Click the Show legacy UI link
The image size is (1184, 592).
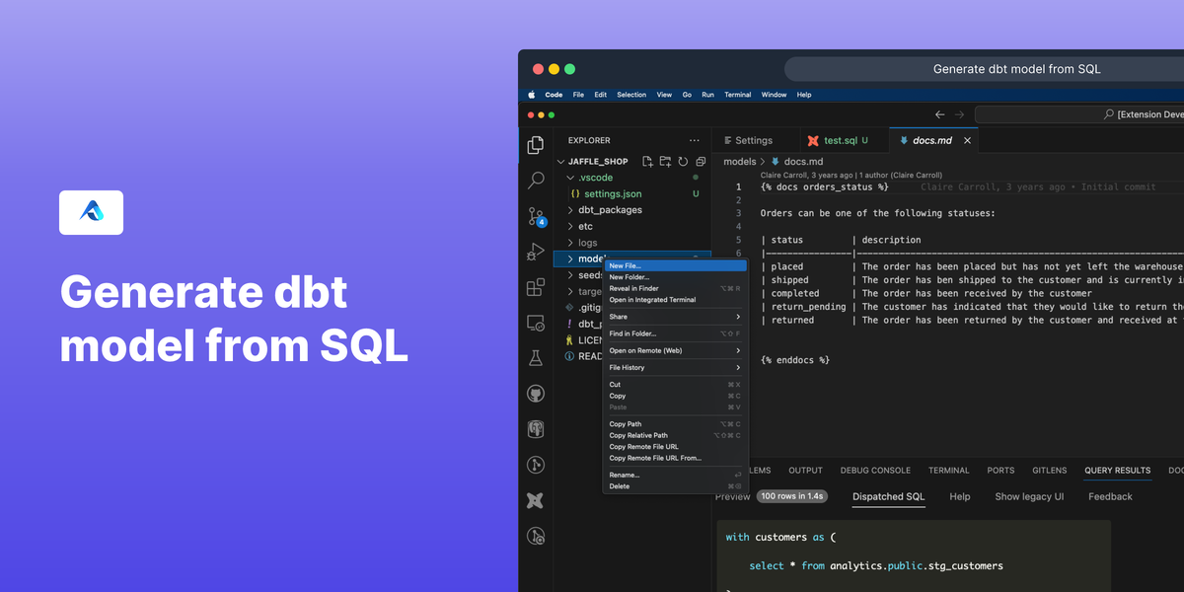tap(1029, 496)
